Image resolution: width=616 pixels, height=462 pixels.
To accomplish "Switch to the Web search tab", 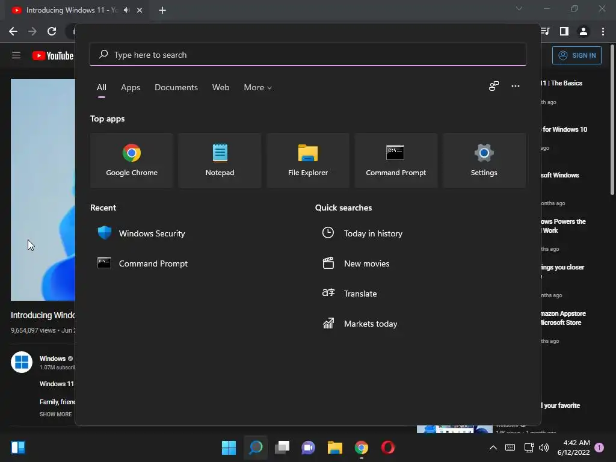I will (x=221, y=88).
